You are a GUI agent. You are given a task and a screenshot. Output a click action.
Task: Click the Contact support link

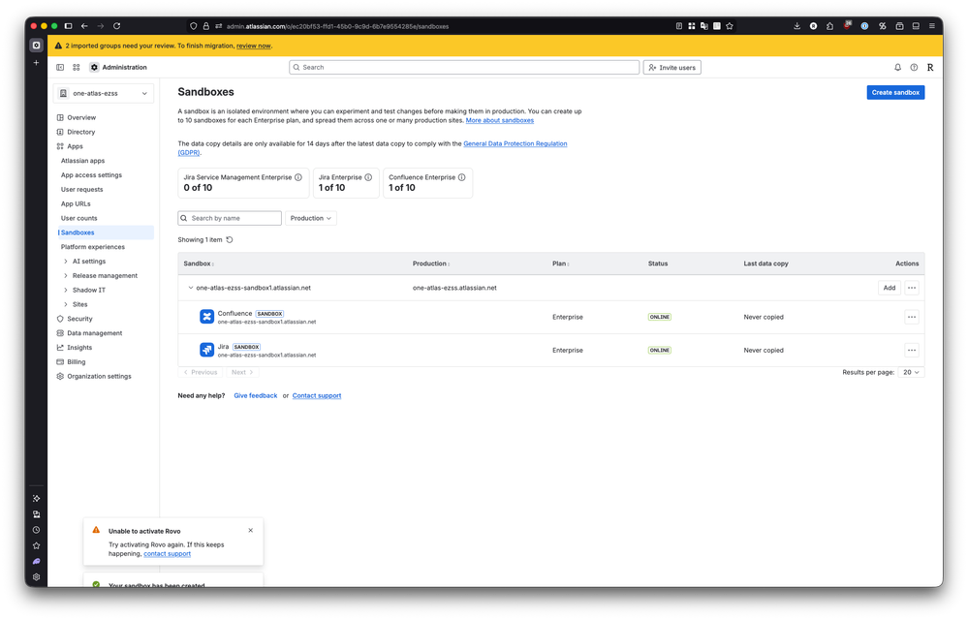(317, 396)
